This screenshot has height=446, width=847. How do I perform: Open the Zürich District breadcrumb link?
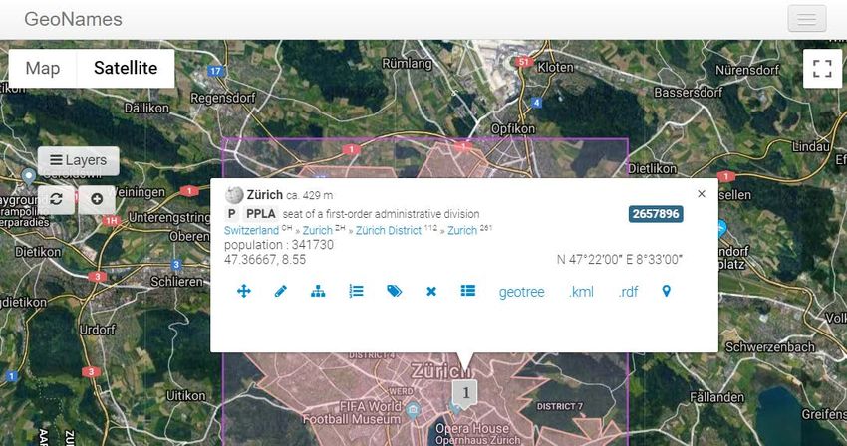388,231
